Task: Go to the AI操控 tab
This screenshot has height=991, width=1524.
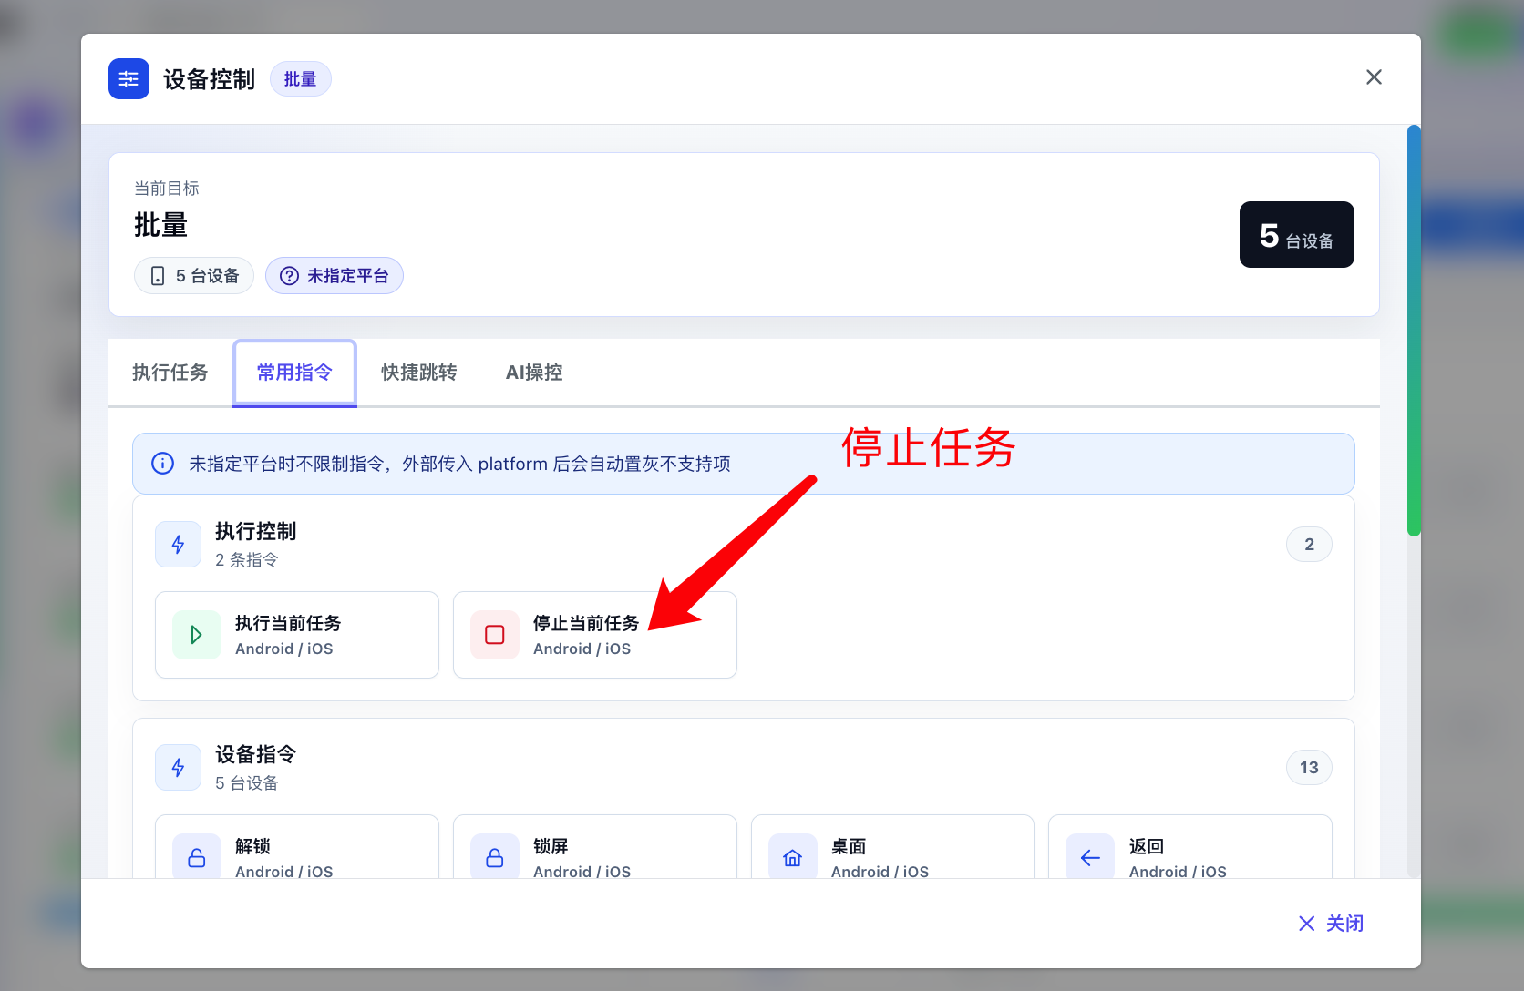Action: point(534,373)
